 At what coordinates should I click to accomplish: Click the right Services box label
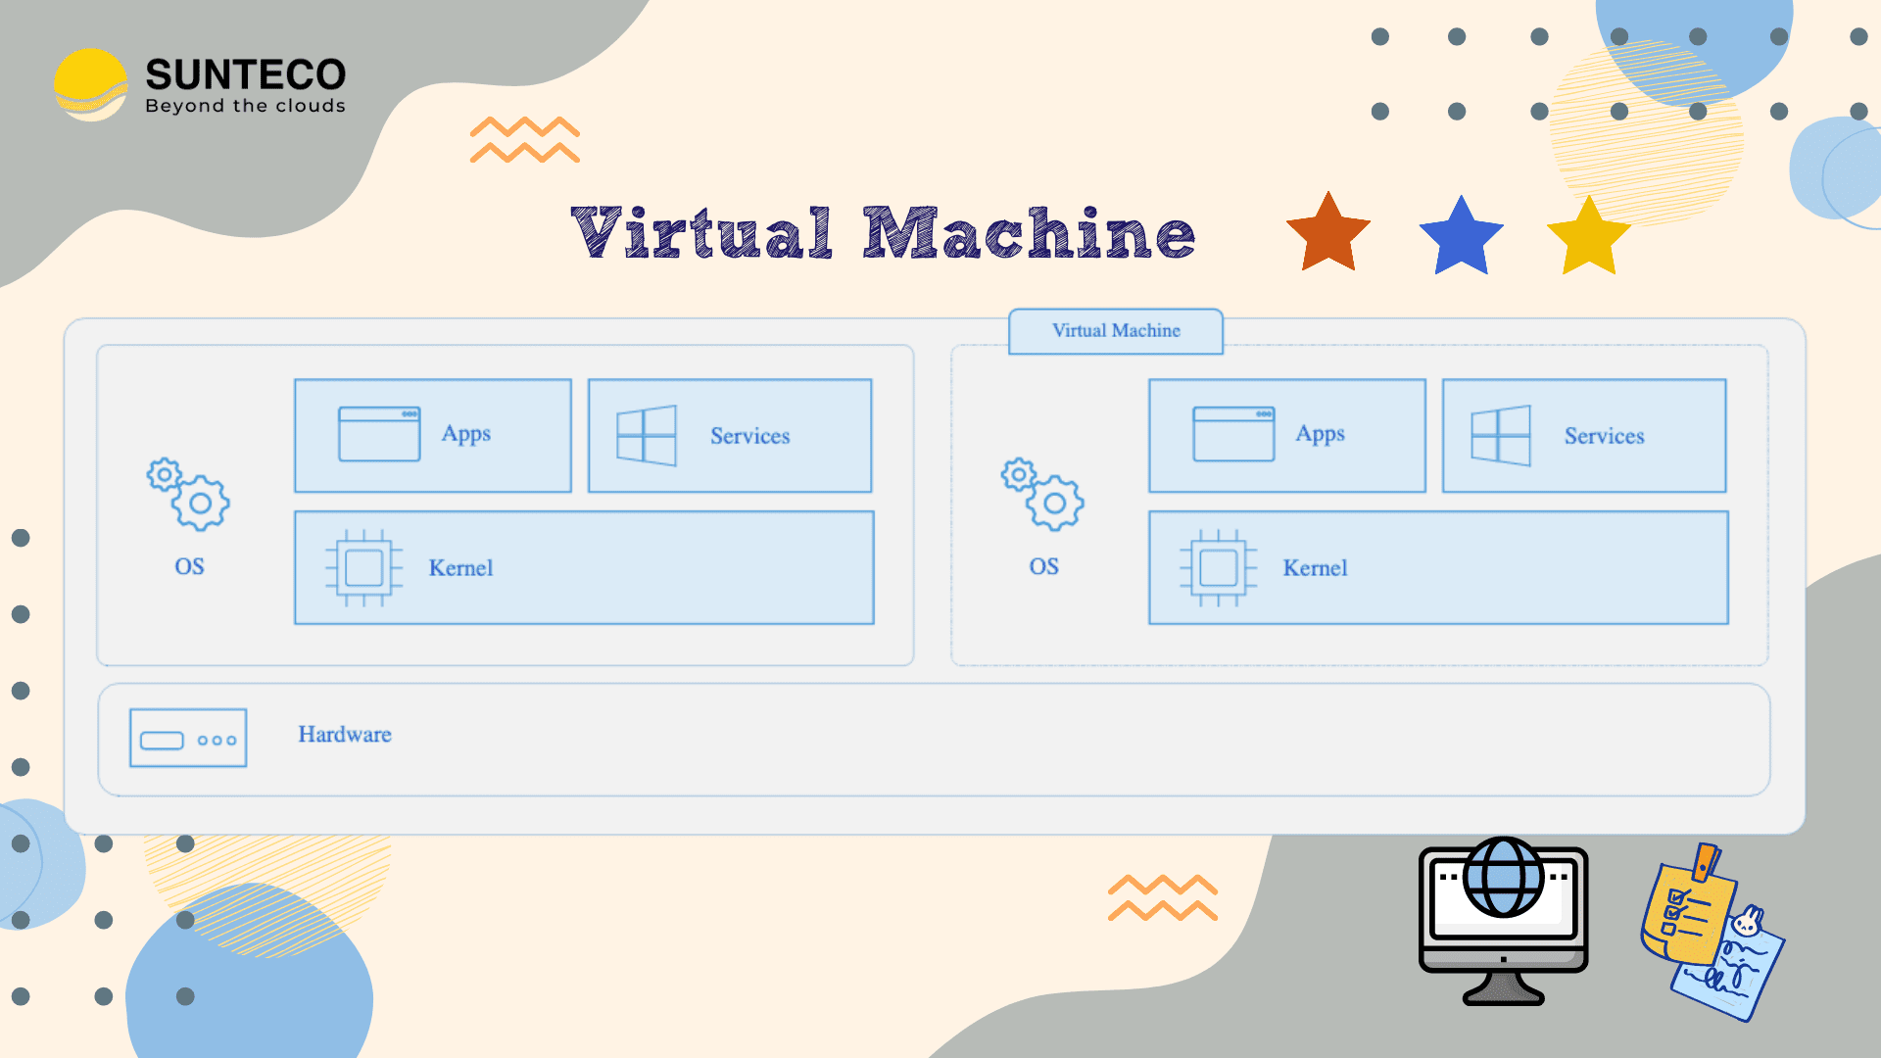(x=1604, y=436)
